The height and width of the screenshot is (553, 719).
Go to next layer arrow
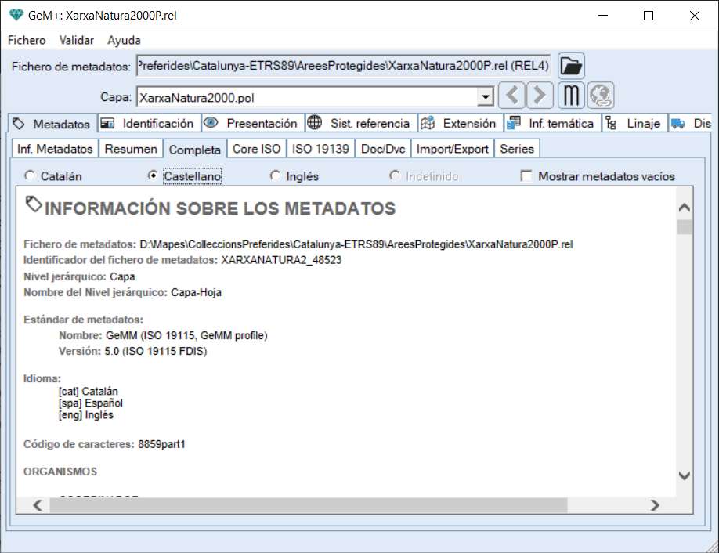point(539,96)
